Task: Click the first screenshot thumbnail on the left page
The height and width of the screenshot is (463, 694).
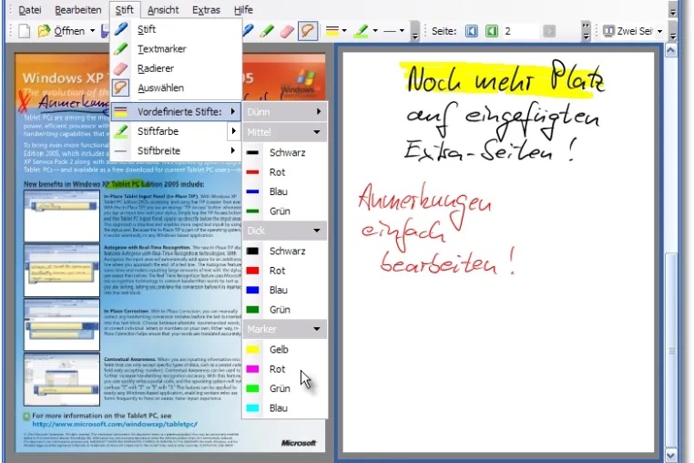Action: 62,216
